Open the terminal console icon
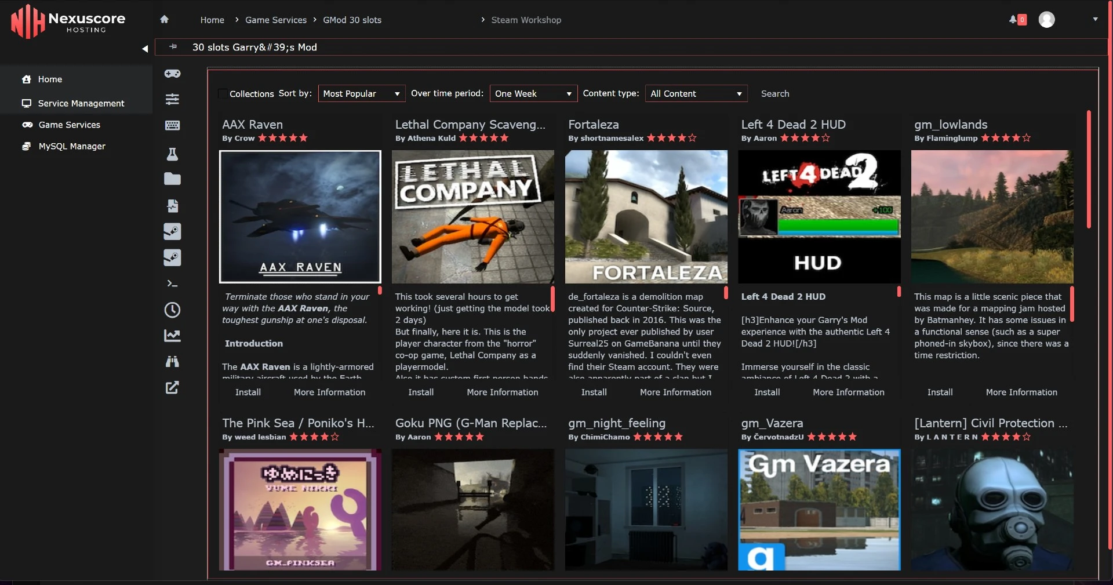The height and width of the screenshot is (585, 1113). pyautogui.click(x=172, y=284)
